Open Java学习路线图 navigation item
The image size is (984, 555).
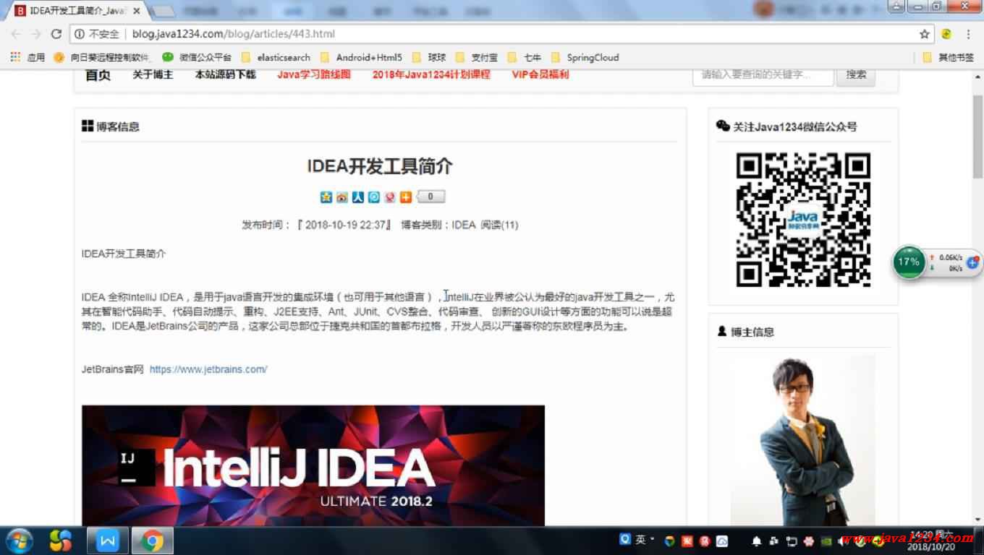click(314, 74)
